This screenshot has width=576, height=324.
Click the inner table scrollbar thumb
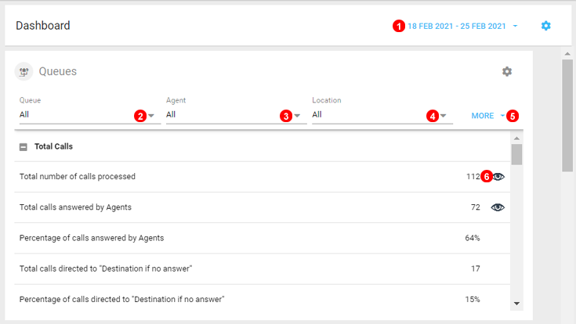pyautogui.click(x=517, y=154)
